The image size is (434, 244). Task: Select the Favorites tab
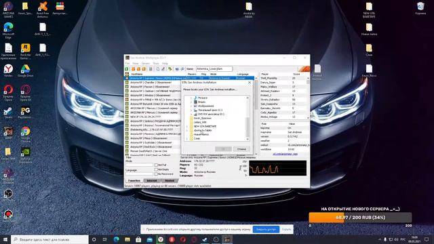134,181
